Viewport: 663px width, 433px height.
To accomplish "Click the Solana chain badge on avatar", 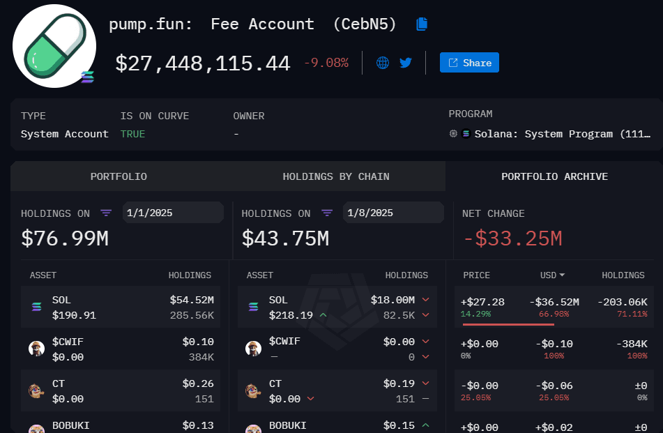I will (x=88, y=77).
